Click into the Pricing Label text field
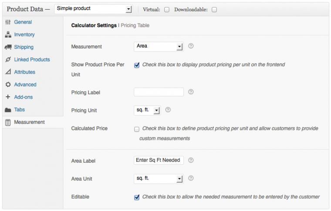 (159, 92)
